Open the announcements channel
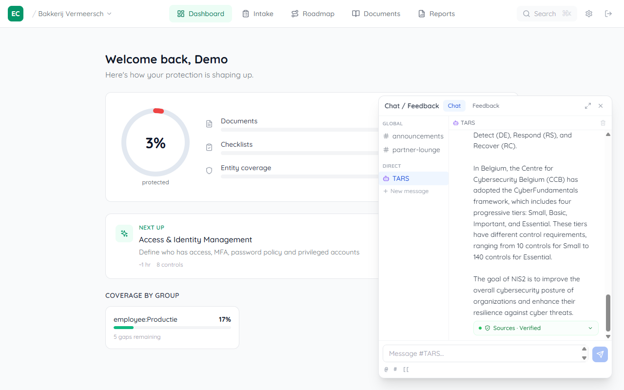Screen dimensions: 624x390 click(x=417, y=136)
